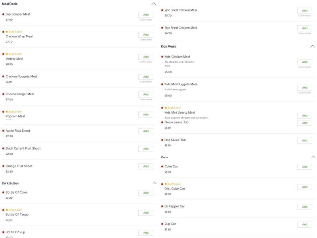This screenshot has width=317, height=238.
Task: Add Diet Coke Can to basket
Action: click(305, 187)
